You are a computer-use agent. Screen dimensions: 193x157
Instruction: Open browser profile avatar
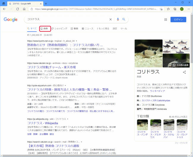click(182, 9)
